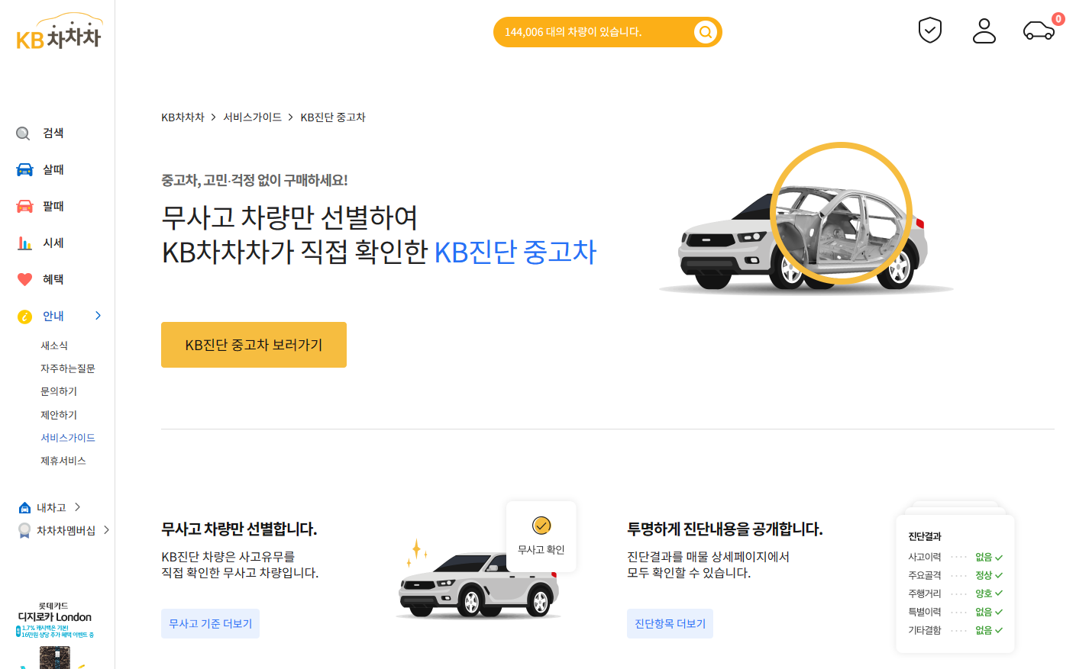
Task: Expand the 안내 menu chevron
Action: [x=97, y=315]
